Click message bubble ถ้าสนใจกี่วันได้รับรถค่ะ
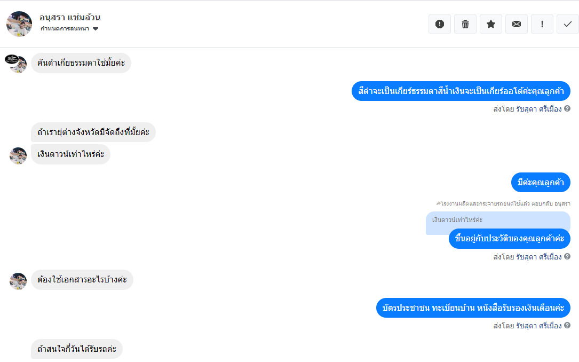 tap(76, 349)
